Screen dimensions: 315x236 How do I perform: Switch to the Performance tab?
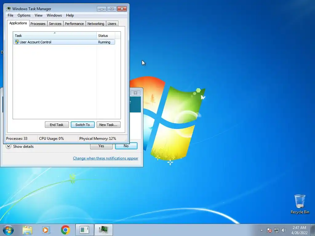tap(74, 24)
